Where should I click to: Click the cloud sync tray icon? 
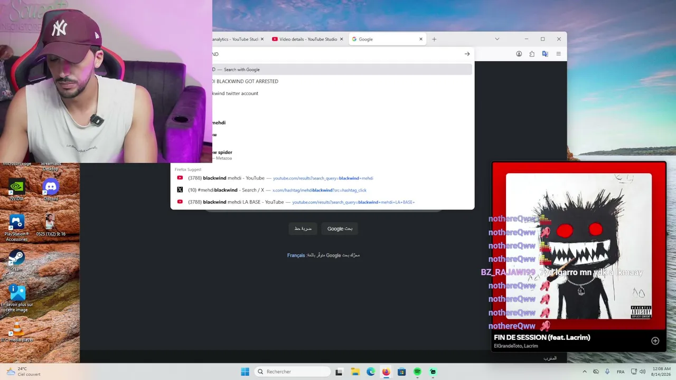596,372
